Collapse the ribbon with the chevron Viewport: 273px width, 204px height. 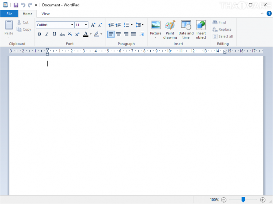tap(262, 13)
